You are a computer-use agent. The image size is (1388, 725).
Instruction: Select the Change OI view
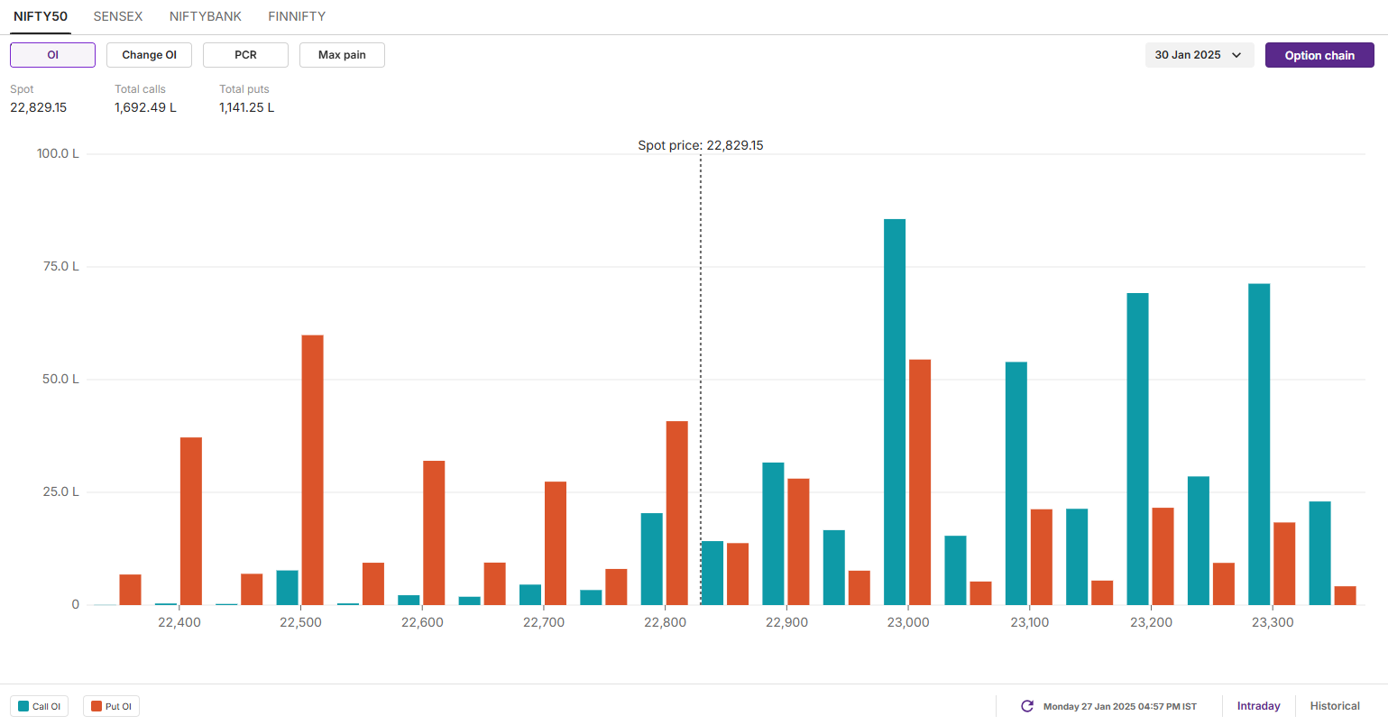point(149,55)
